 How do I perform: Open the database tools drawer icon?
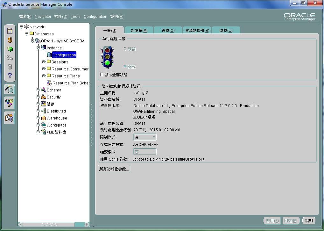[x=10, y=89]
